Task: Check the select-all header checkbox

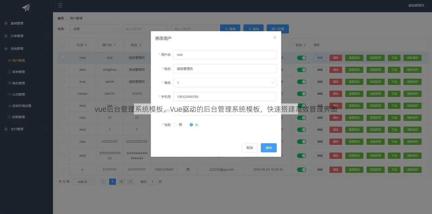Action: (63, 45)
